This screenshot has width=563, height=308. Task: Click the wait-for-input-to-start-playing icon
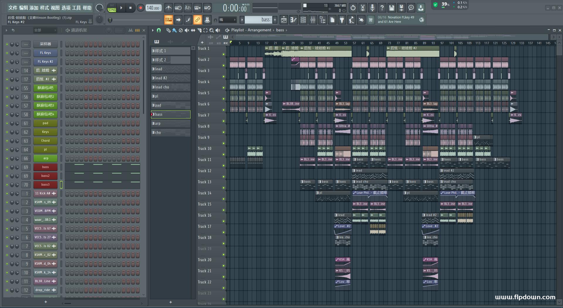pyautogui.click(x=178, y=8)
